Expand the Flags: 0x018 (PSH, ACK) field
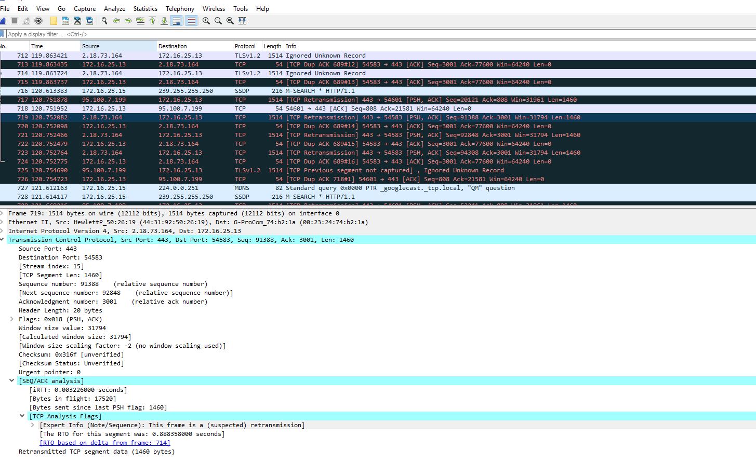The height and width of the screenshot is (464, 756). pyautogui.click(x=12, y=319)
